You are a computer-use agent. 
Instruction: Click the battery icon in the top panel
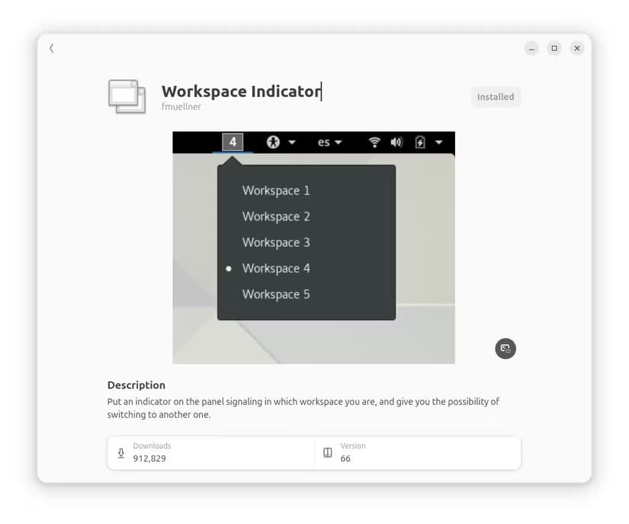point(419,142)
